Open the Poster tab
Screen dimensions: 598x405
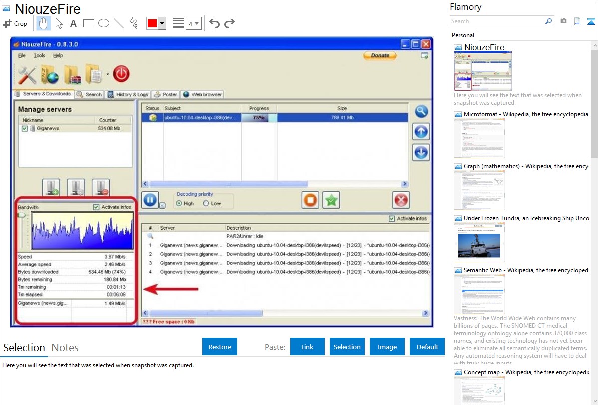(166, 95)
